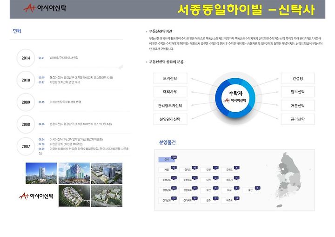Select the 경상남도 region filter
The image size is (335, 237).
167,190
